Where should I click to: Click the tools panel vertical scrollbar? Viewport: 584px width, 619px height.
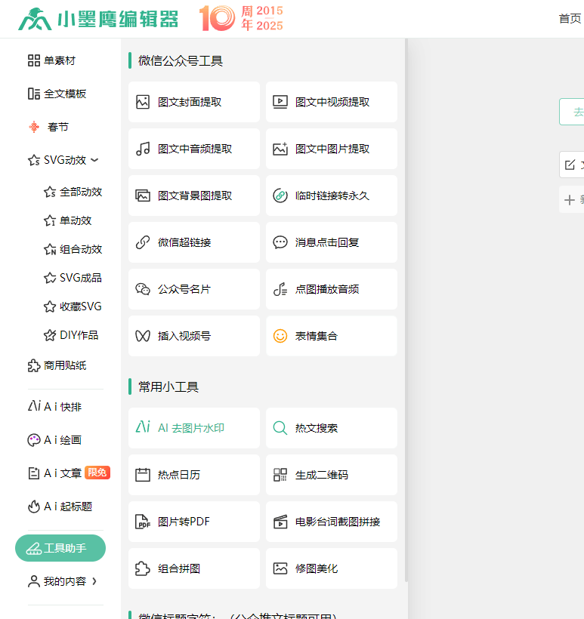(406, 302)
